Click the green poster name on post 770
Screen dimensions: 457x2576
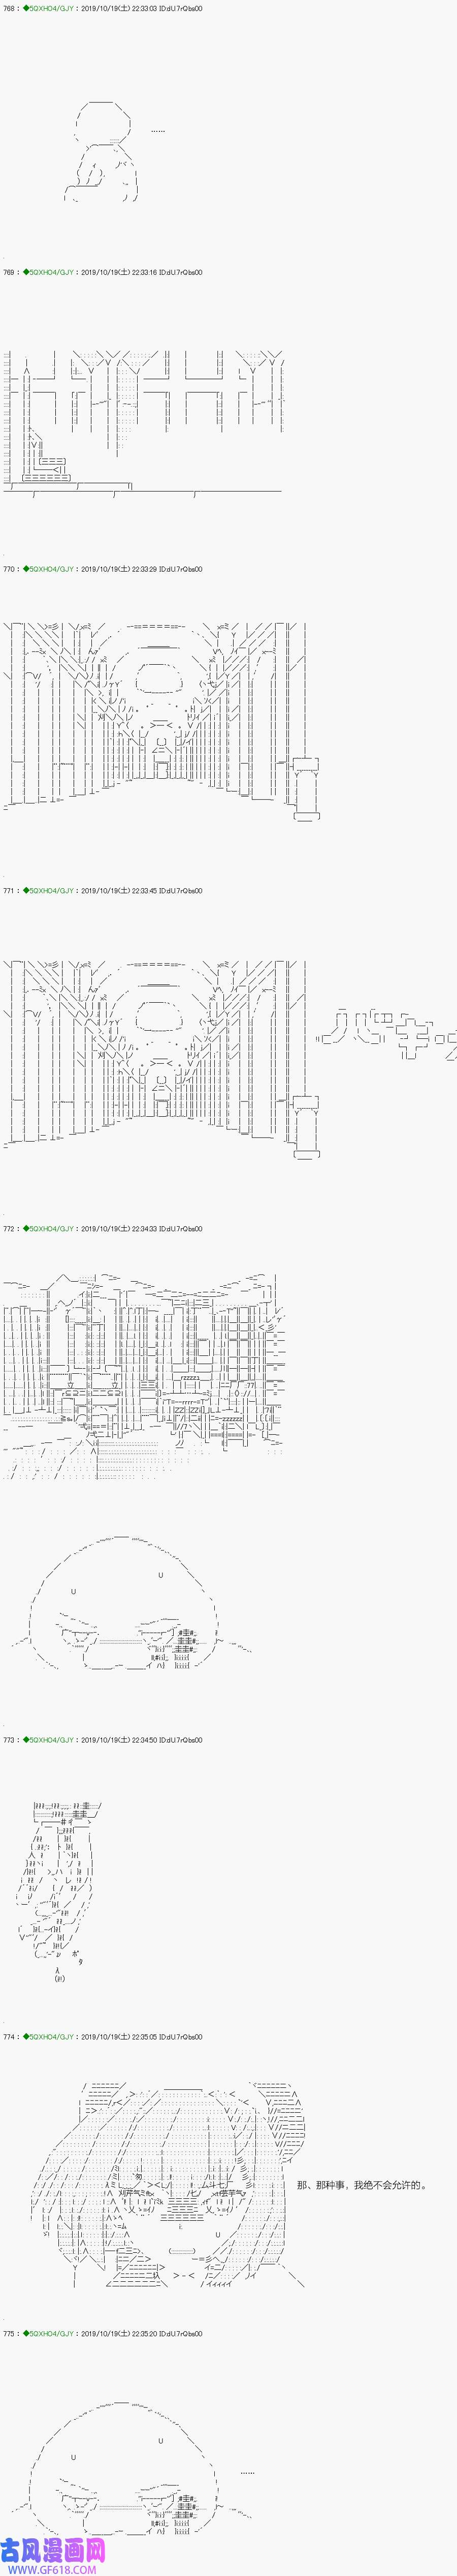tap(49, 570)
